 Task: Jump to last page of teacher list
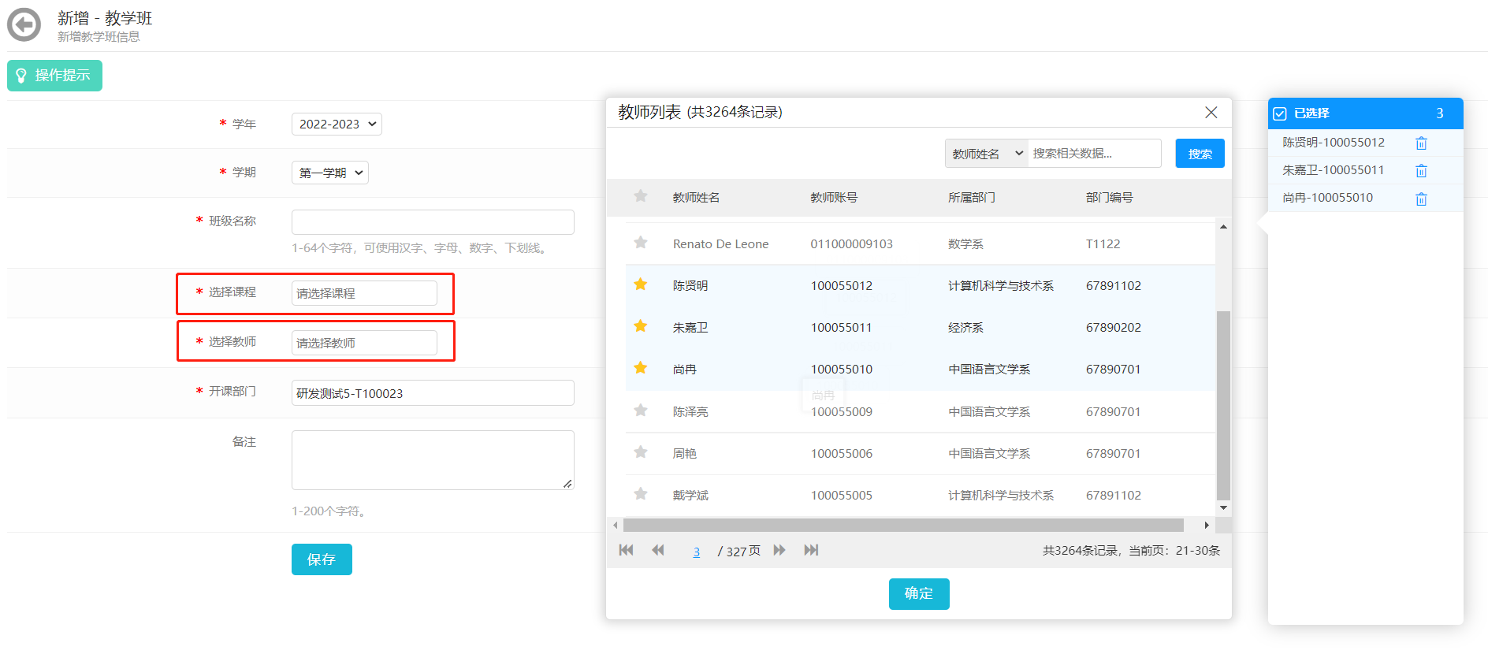(x=811, y=550)
